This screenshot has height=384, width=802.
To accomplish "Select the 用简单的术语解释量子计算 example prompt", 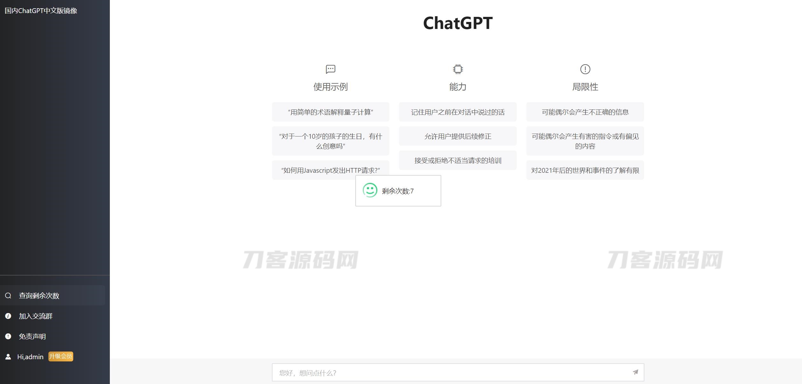I will (330, 112).
